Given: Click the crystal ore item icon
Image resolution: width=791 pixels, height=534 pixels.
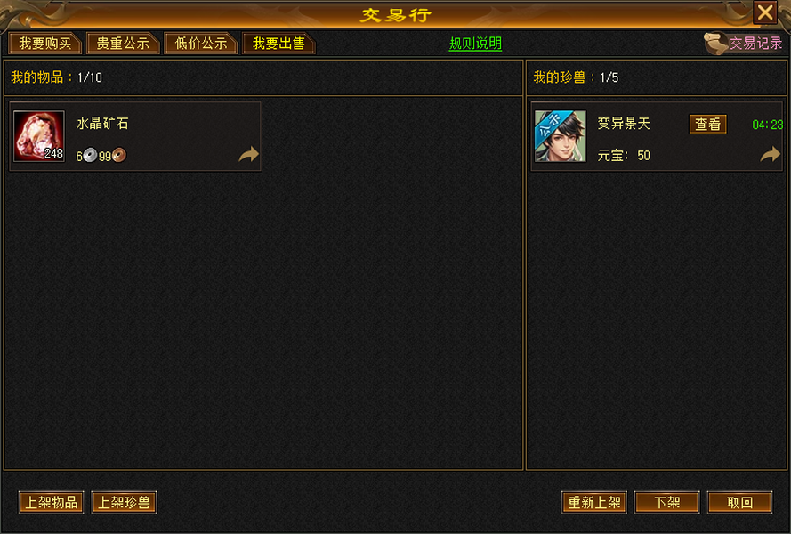Looking at the screenshot, I should pyautogui.click(x=39, y=136).
